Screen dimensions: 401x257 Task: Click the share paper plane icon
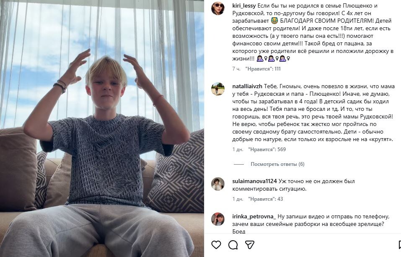point(249,244)
